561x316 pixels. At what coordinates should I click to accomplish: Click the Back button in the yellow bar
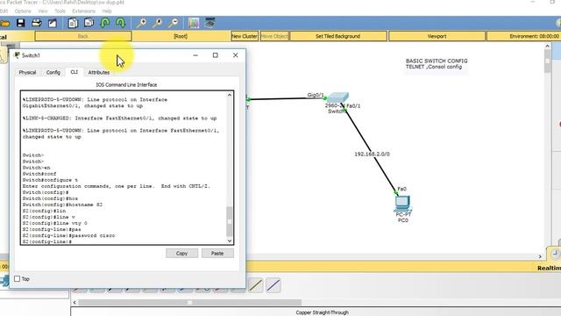pos(83,36)
